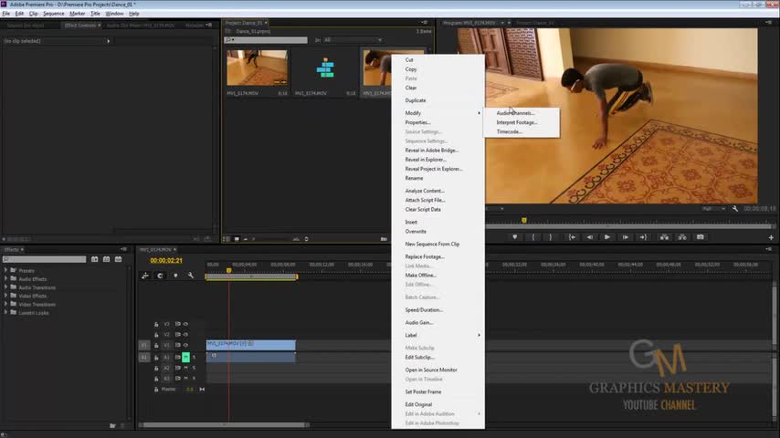Image resolution: width=780 pixels, height=438 pixels.
Task: Click Add Marker button in Program monitor
Action: 515,237
